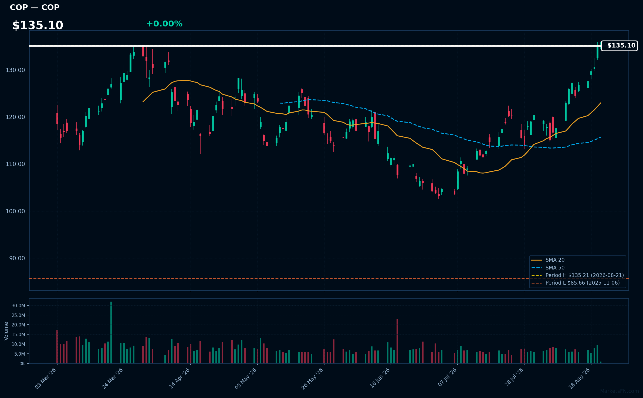The width and height of the screenshot is (643, 398).
Task: Select the 15.0M volume axis label
Action: click(x=18, y=335)
